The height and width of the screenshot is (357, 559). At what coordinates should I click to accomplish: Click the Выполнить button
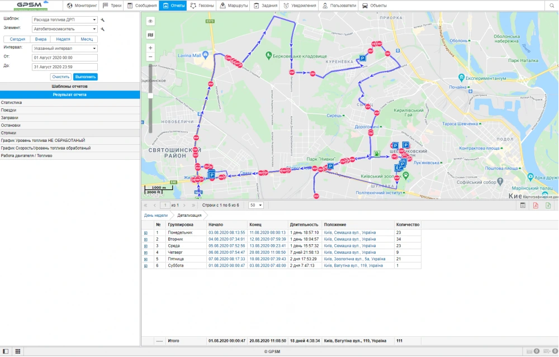85,77
